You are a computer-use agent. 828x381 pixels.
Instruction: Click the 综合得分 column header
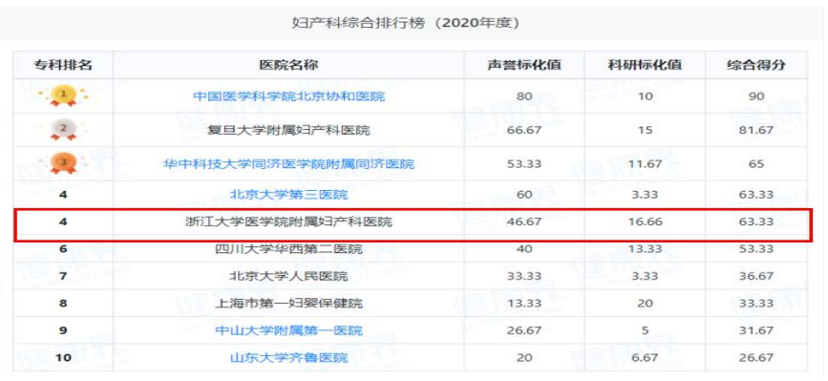click(756, 65)
